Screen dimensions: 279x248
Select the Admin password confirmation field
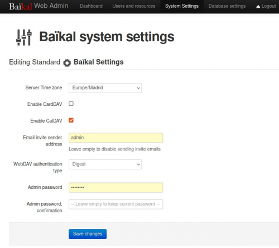tap(116, 204)
